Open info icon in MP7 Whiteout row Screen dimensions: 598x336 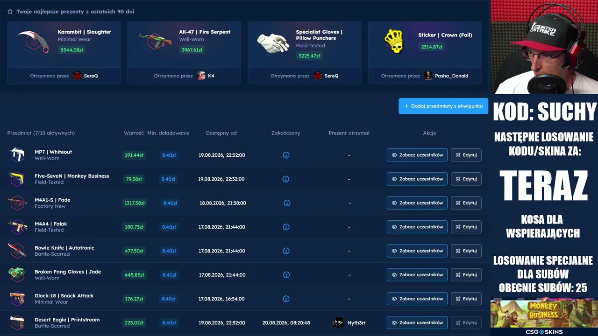(286, 155)
